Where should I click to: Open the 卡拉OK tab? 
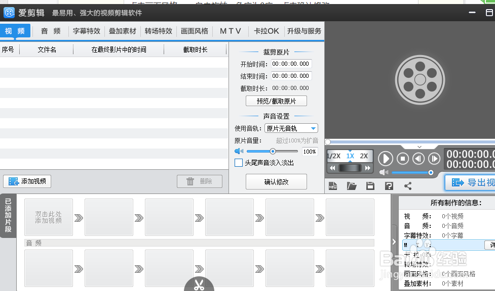click(265, 30)
